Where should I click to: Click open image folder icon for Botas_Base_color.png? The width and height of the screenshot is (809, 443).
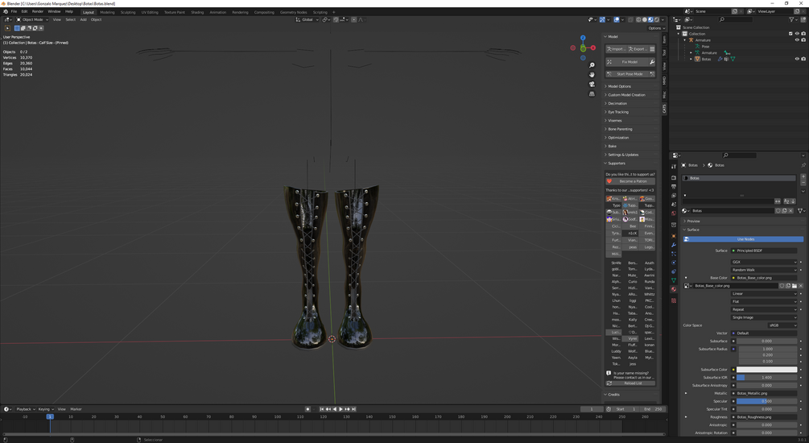pos(795,285)
